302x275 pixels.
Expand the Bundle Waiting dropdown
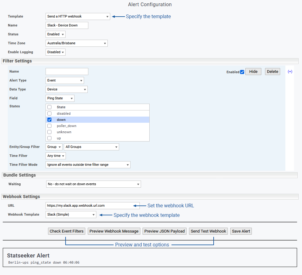pyautogui.click(x=93, y=184)
